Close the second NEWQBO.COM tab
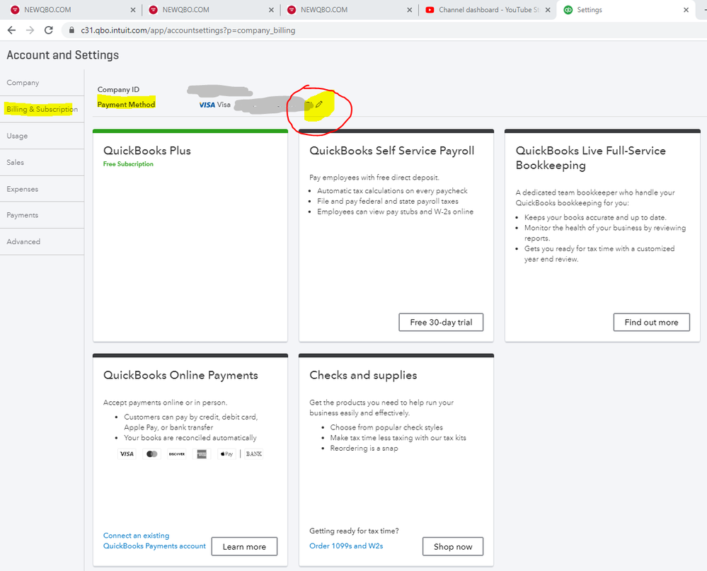Viewport: 707px width, 571px height. [x=271, y=10]
